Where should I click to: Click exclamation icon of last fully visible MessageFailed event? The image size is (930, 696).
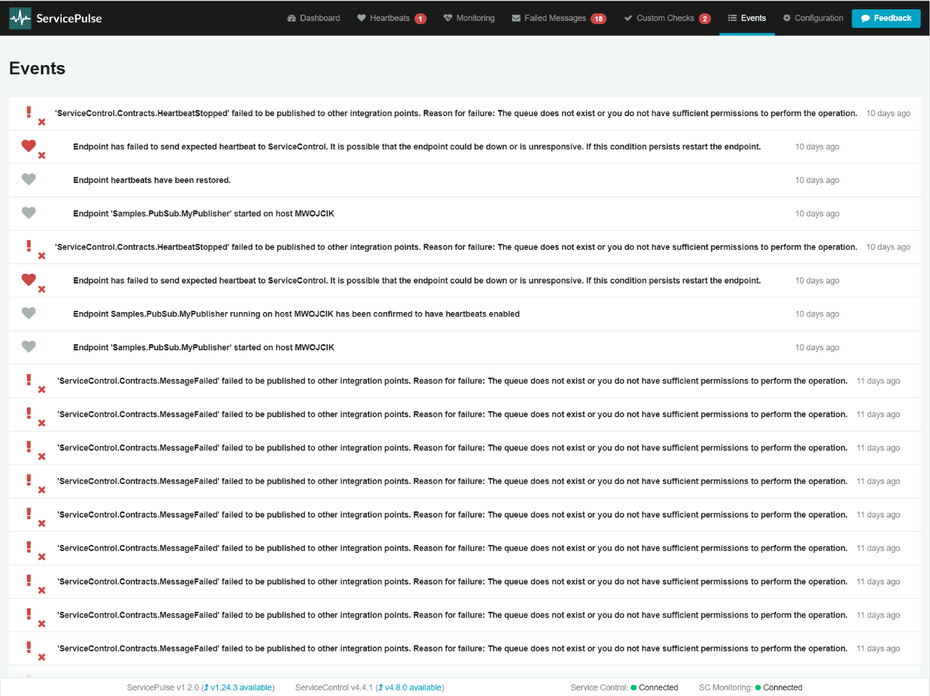pyautogui.click(x=28, y=647)
